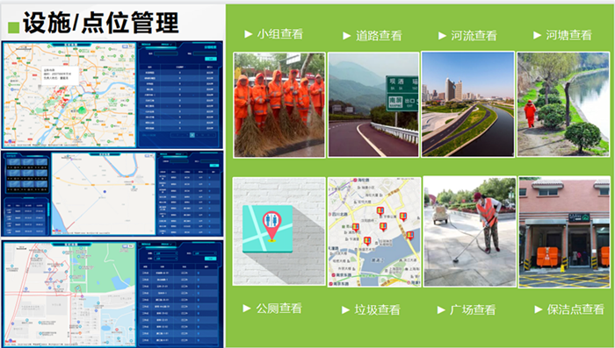Click the highlighted page number in top dashboard

[192, 135]
